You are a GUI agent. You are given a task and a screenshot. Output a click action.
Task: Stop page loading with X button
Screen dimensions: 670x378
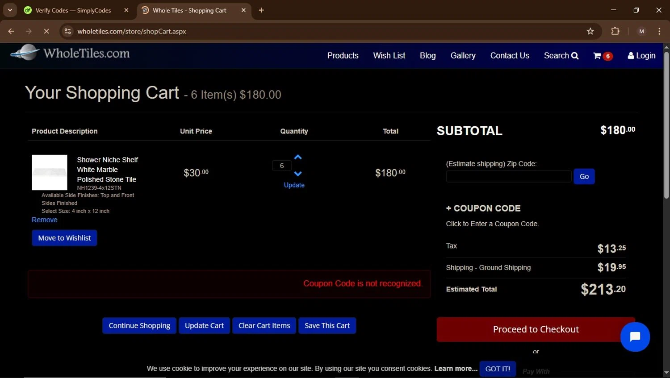[46, 31]
